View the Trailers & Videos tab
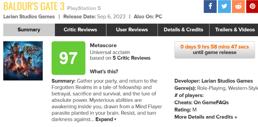Screen dimensions: 258x127 [234, 30]
